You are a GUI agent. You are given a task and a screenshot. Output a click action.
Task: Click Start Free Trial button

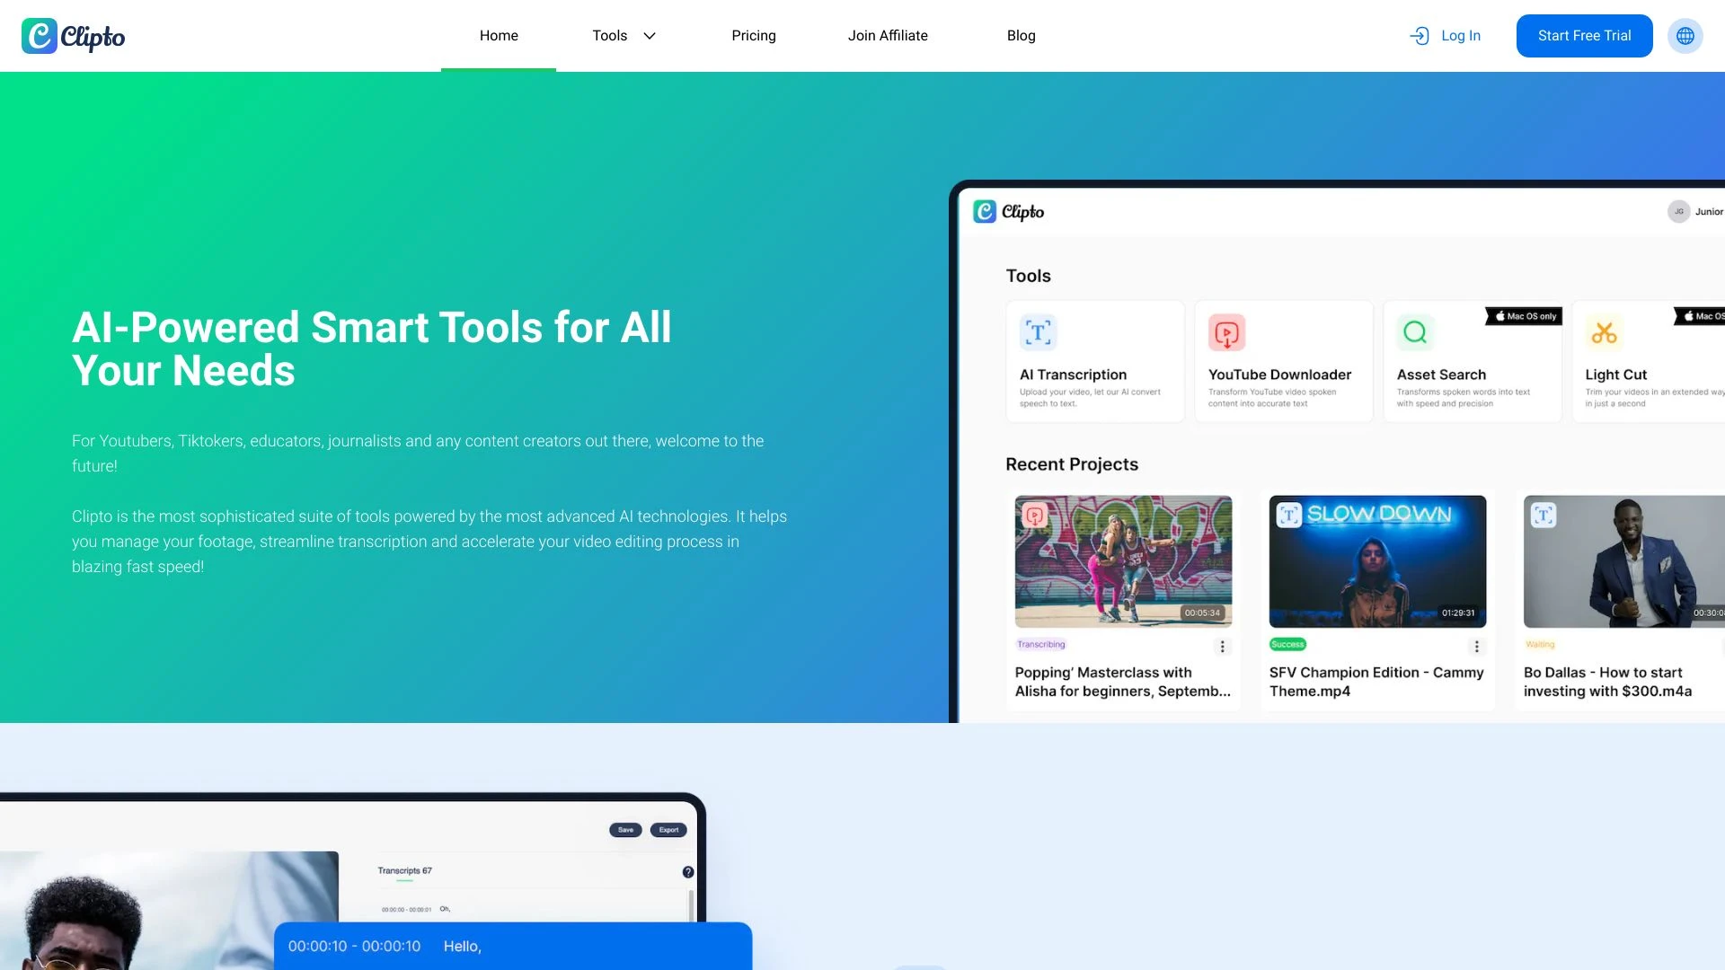[x=1584, y=36]
